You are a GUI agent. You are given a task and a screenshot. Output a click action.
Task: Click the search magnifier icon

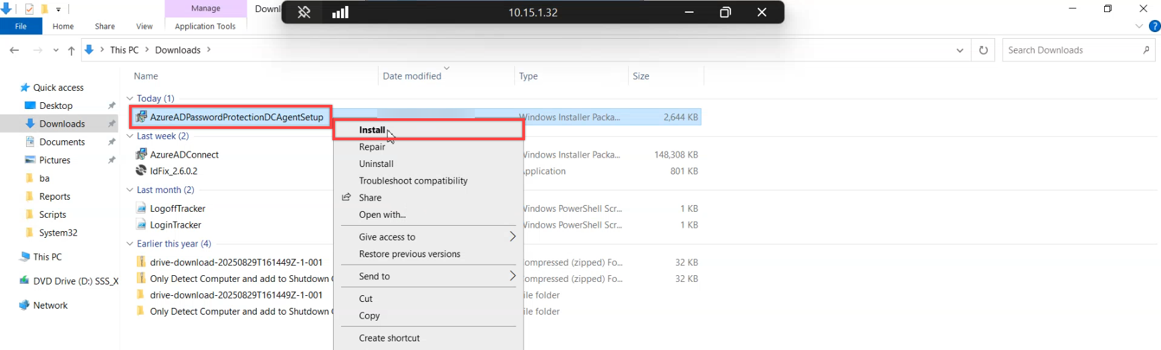pos(1146,50)
